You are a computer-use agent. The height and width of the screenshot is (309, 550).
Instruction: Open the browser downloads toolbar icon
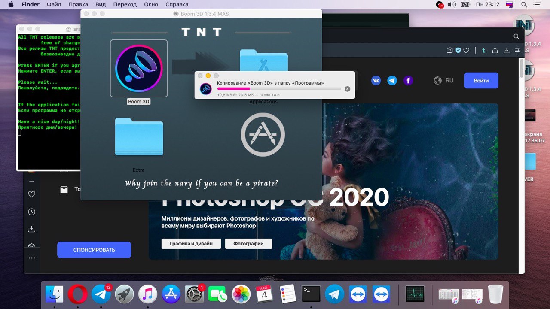click(507, 50)
